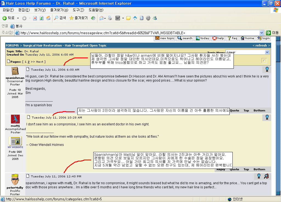The height and width of the screenshot is (202, 281).
Task: Open the 즐겨찾기(A) menu
Action: click(59, 10)
